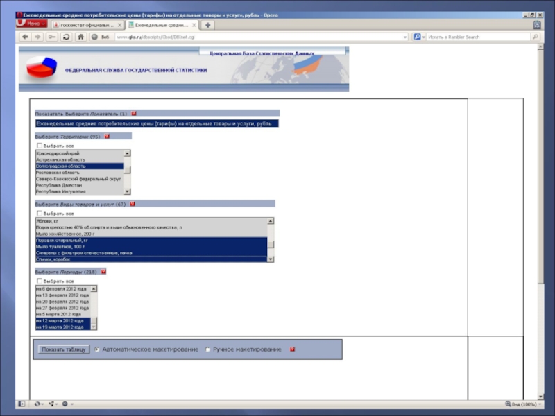Click periods list scroll down arrow
This screenshot has width=555, height=416.
[94, 327]
